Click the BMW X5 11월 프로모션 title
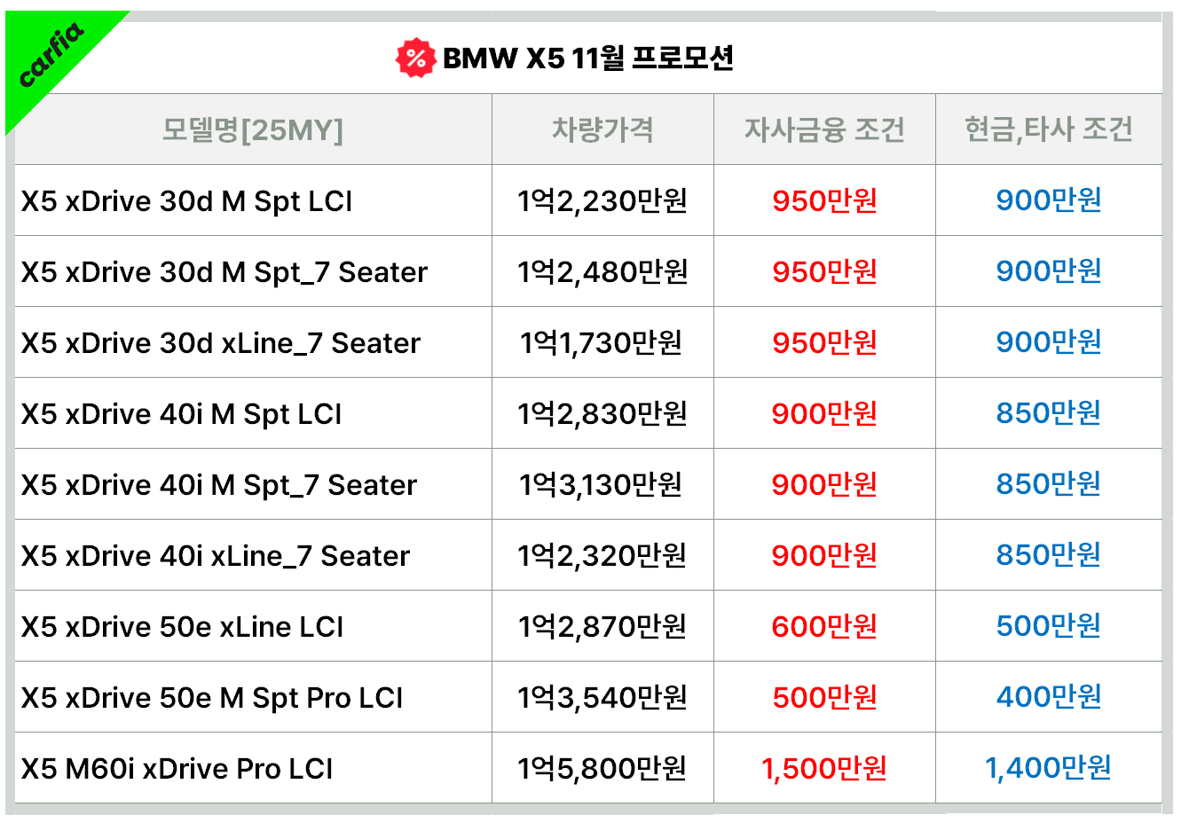 [587, 59]
